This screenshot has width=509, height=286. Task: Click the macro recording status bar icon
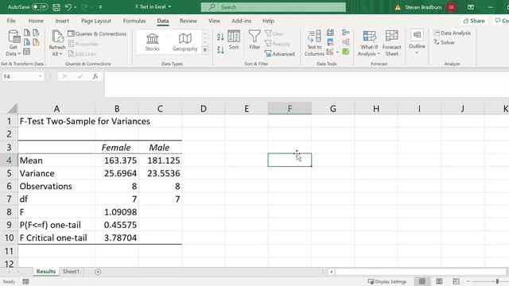(25, 282)
